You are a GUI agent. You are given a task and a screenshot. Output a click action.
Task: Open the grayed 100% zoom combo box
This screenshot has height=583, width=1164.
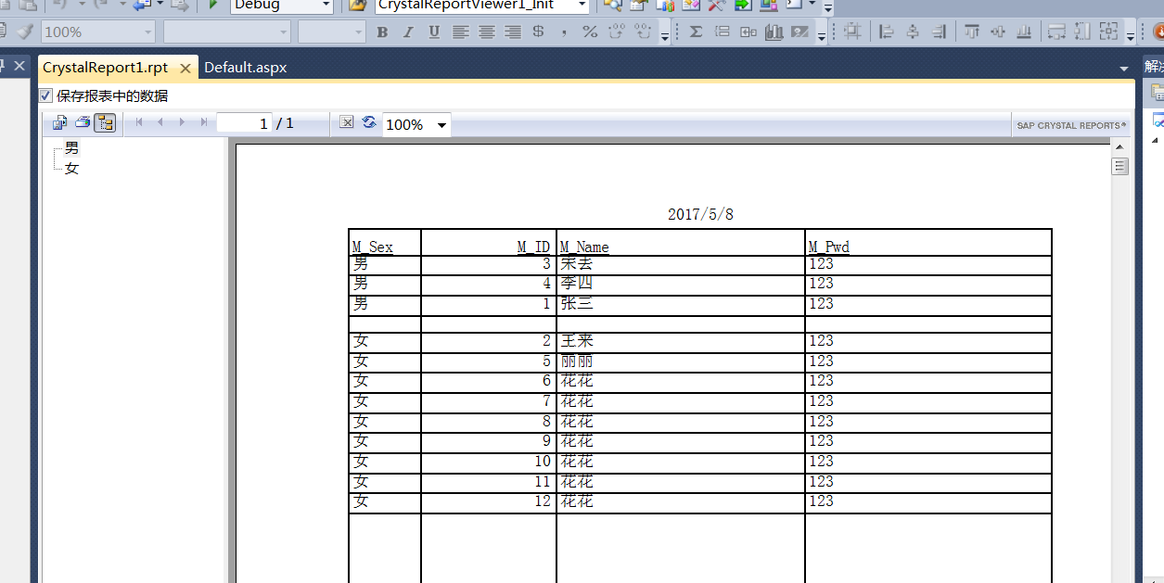click(97, 32)
